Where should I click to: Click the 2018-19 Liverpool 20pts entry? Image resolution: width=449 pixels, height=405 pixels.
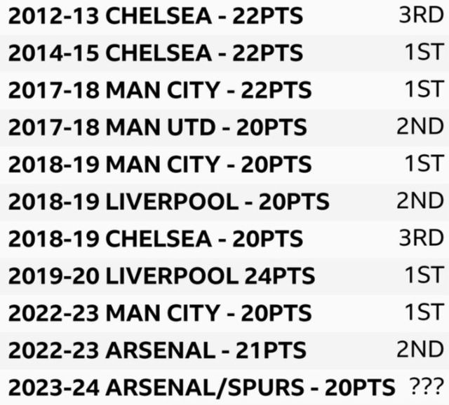[168, 201]
